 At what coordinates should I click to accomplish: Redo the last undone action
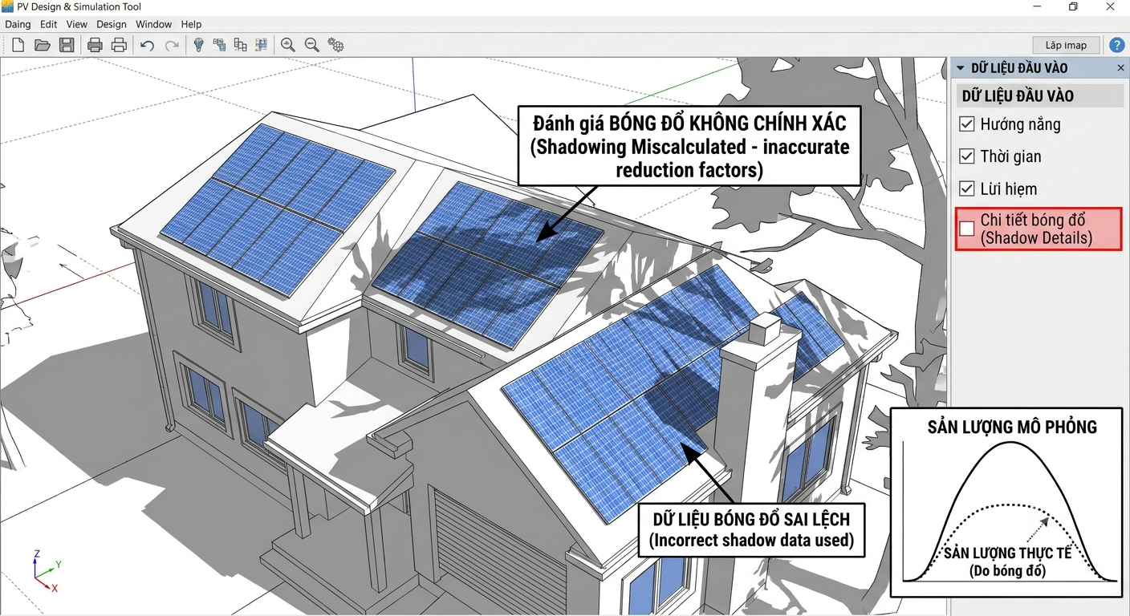pyautogui.click(x=172, y=45)
